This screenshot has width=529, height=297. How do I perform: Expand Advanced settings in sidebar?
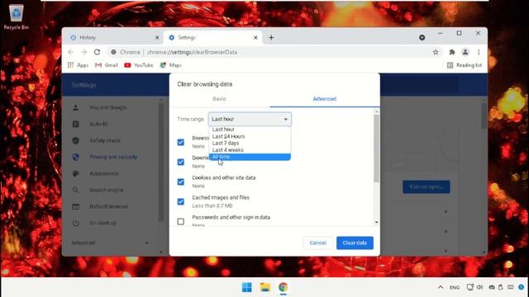[x=110, y=243]
